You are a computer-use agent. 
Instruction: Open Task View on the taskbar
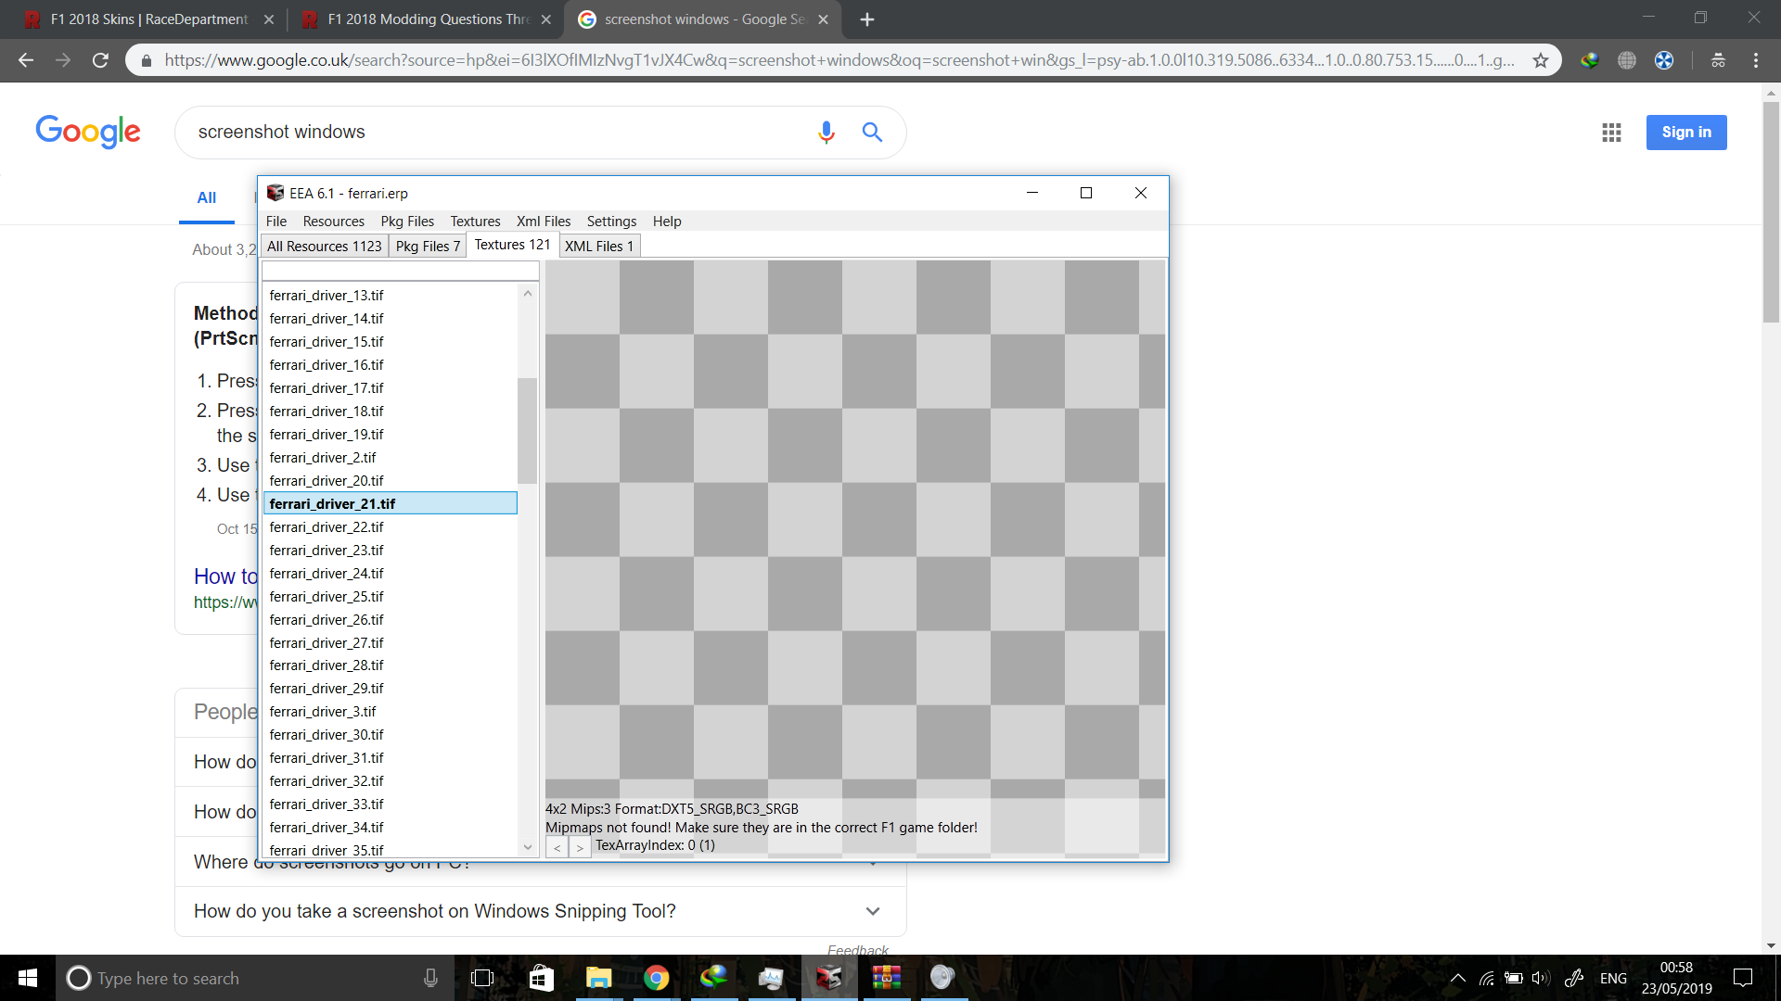pyautogui.click(x=482, y=978)
